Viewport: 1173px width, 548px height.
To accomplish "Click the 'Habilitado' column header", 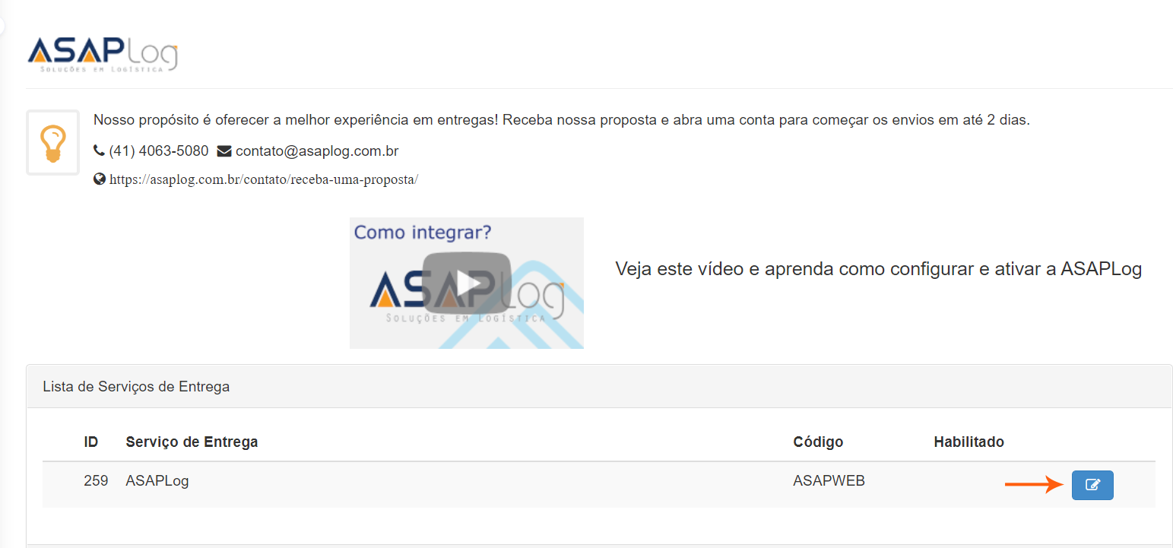I will [x=969, y=442].
